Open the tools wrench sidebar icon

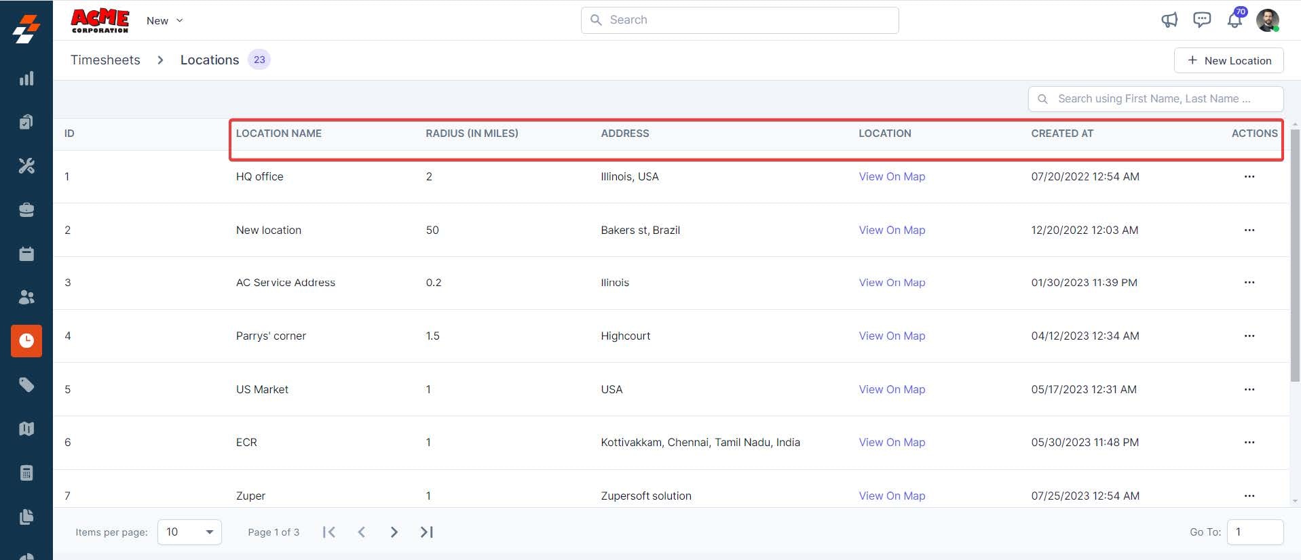[x=26, y=166]
